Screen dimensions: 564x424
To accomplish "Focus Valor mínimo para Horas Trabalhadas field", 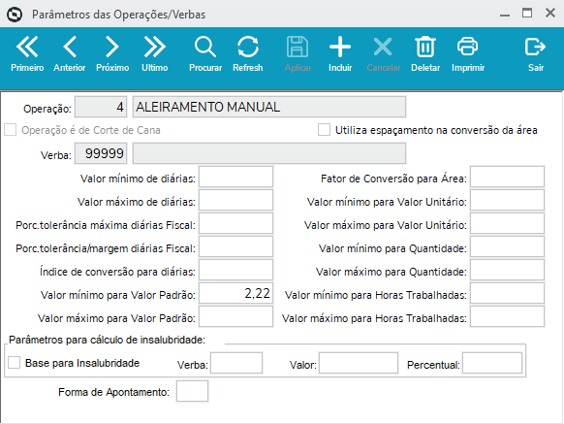I will click(507, 293).
